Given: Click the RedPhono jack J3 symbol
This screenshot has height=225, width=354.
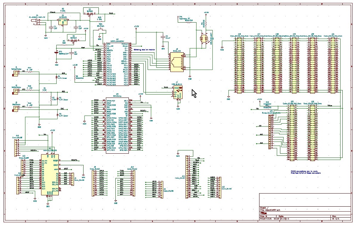Looking at the screenshot, I should (16, 108).
